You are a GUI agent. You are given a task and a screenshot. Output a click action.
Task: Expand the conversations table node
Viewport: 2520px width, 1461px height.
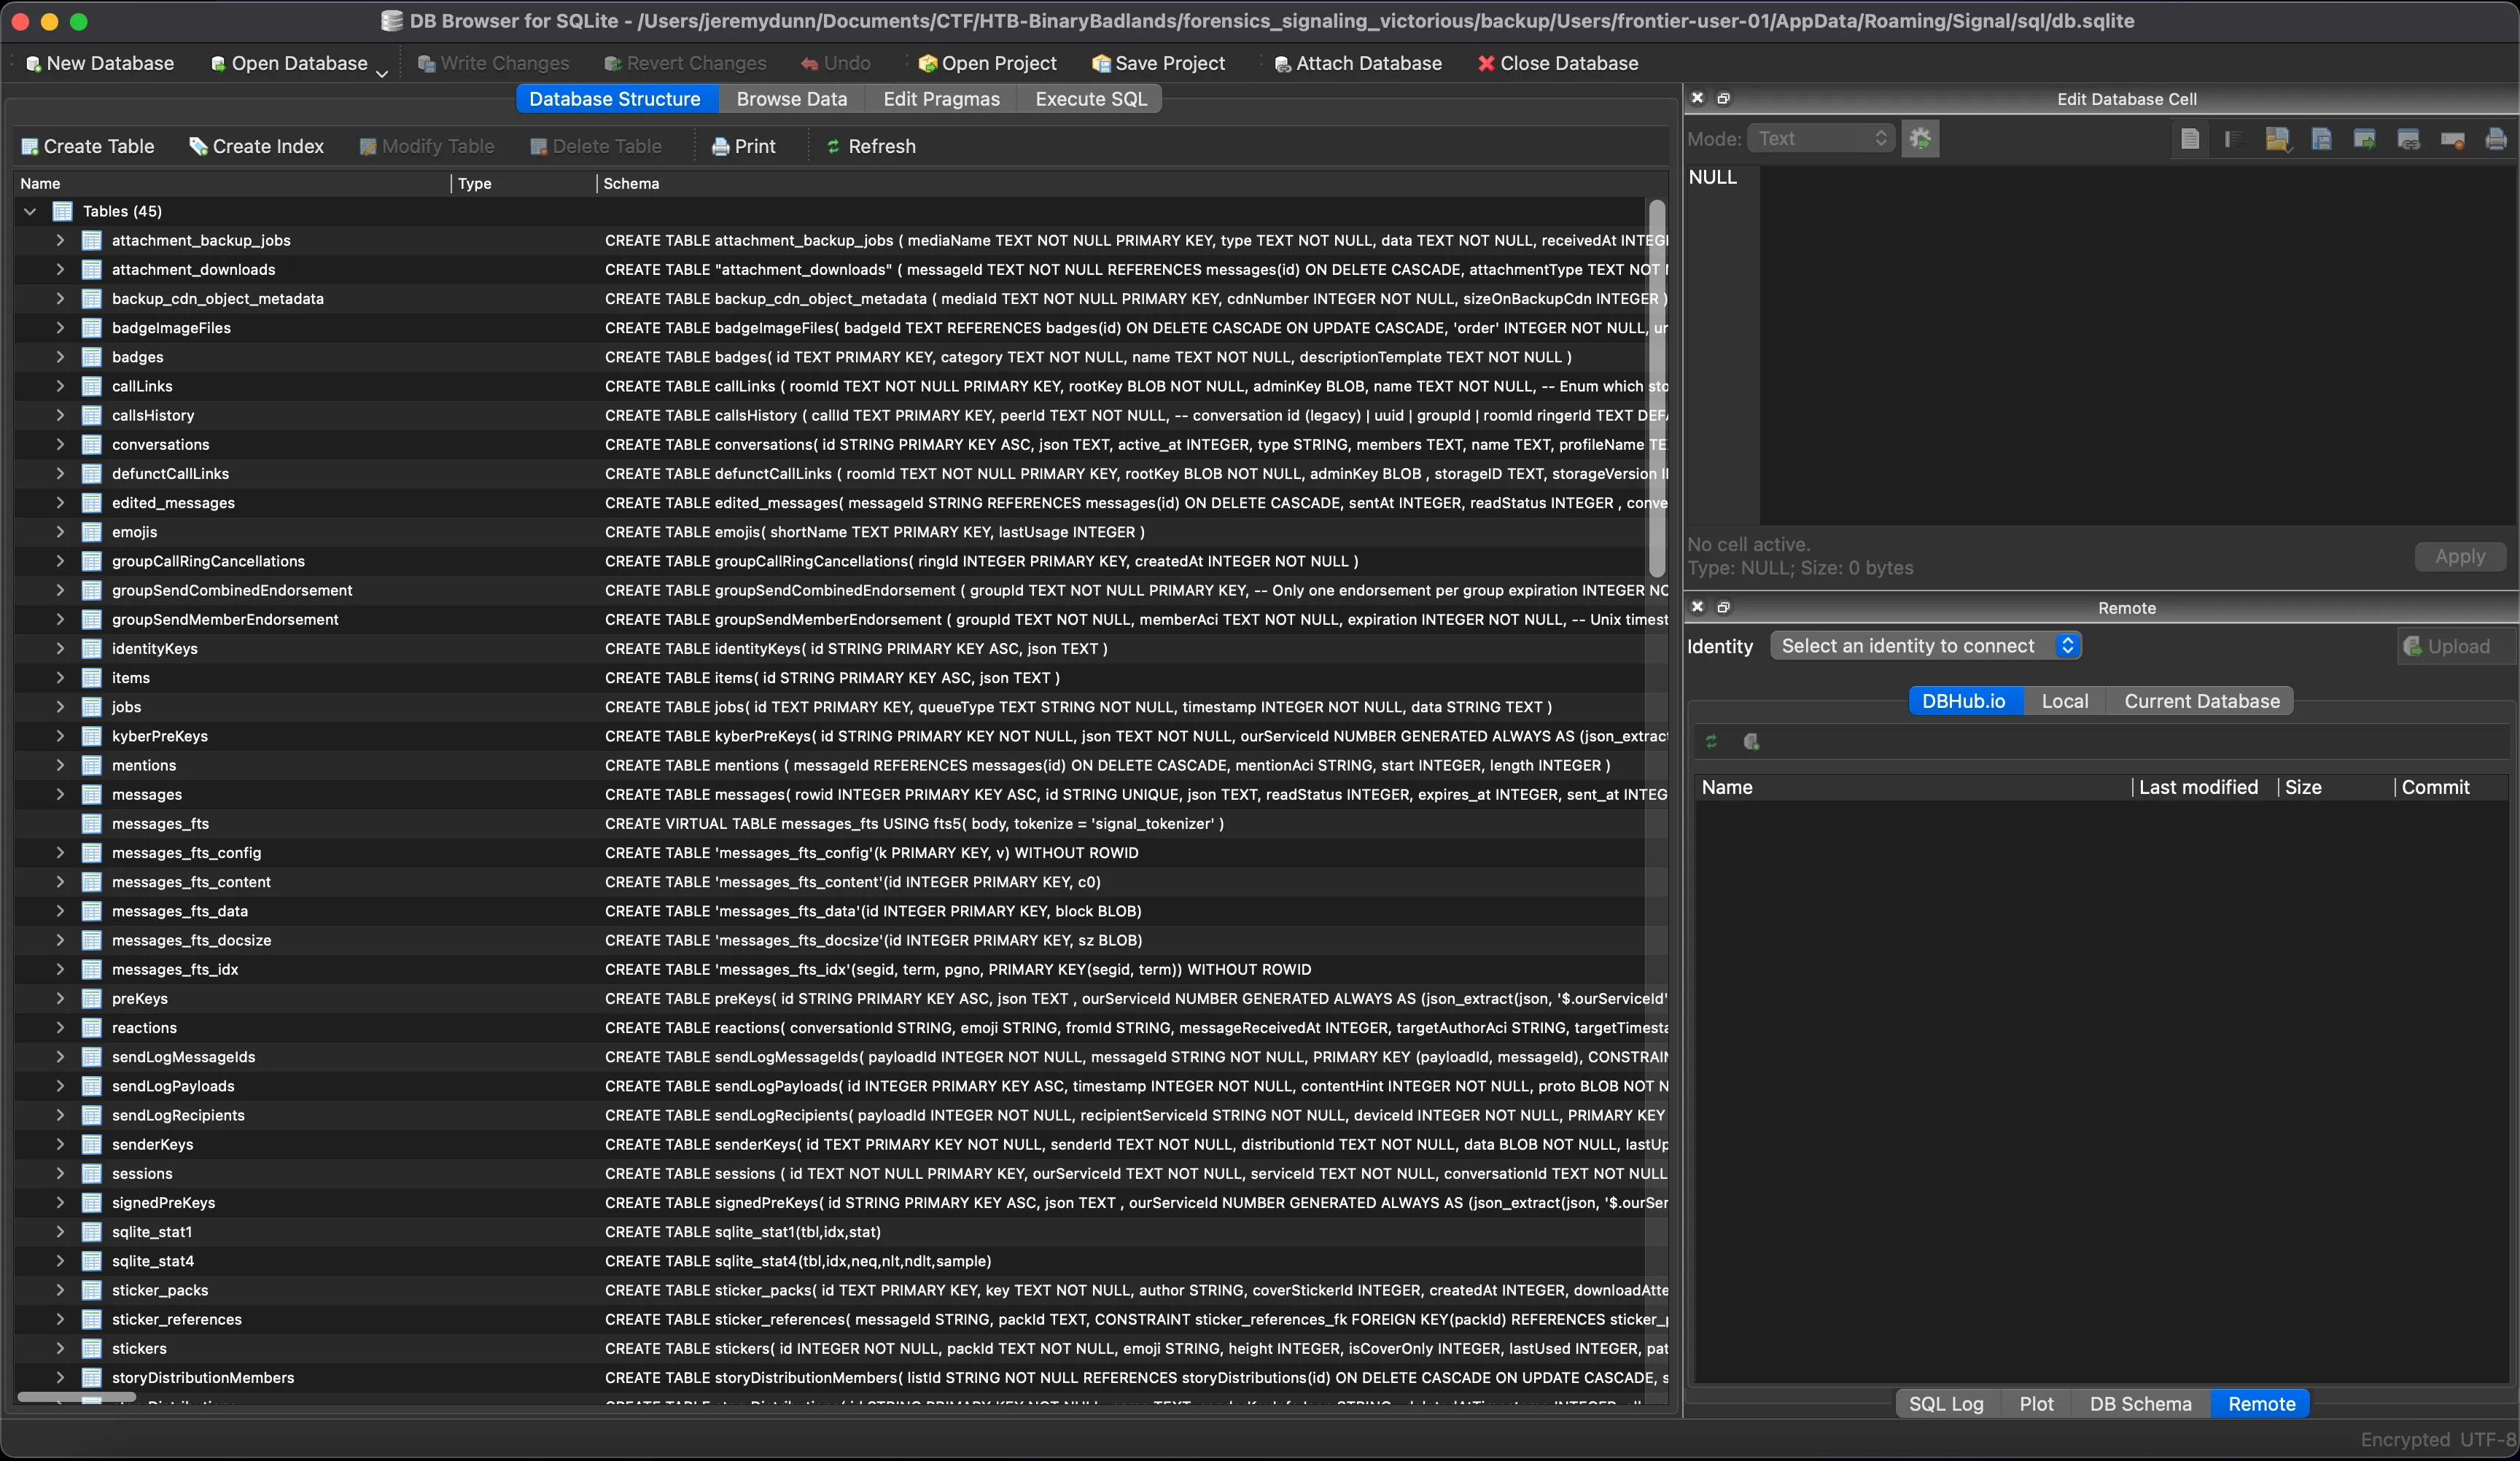(60, 444)
